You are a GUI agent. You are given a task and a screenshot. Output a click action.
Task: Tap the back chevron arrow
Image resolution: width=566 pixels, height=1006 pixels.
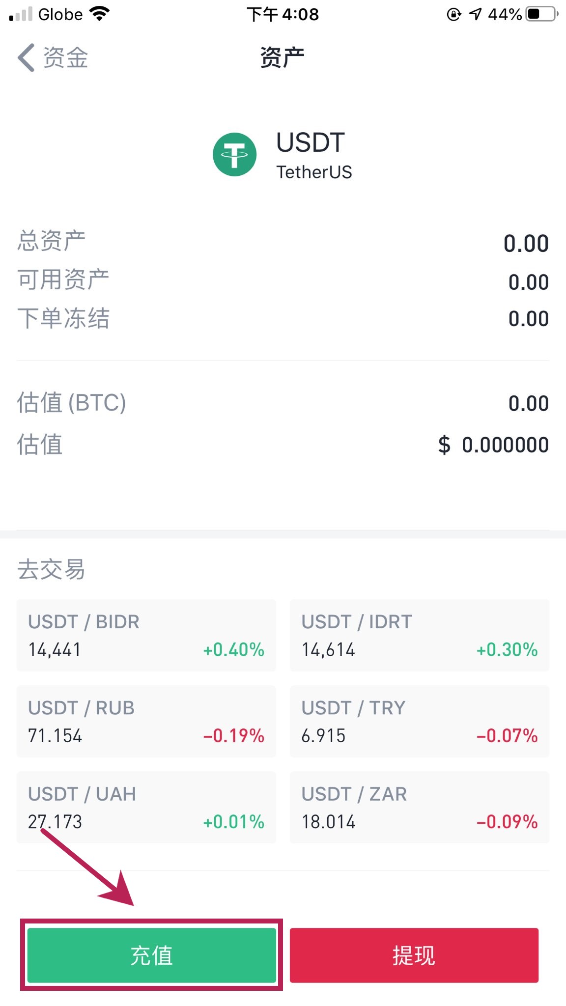27,58
